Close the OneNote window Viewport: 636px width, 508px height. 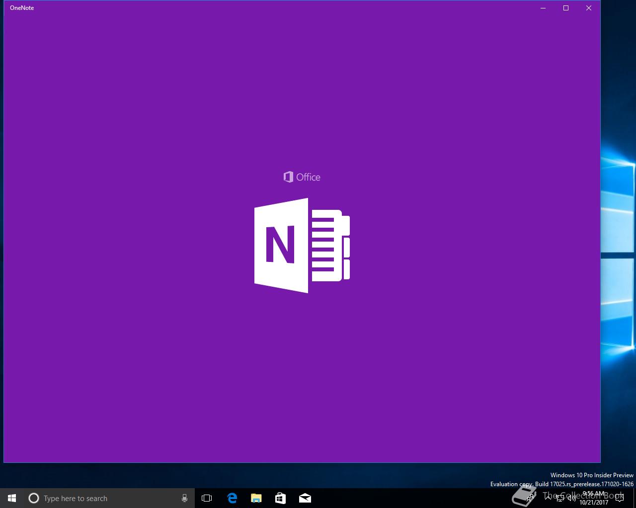tap(589, 8)
